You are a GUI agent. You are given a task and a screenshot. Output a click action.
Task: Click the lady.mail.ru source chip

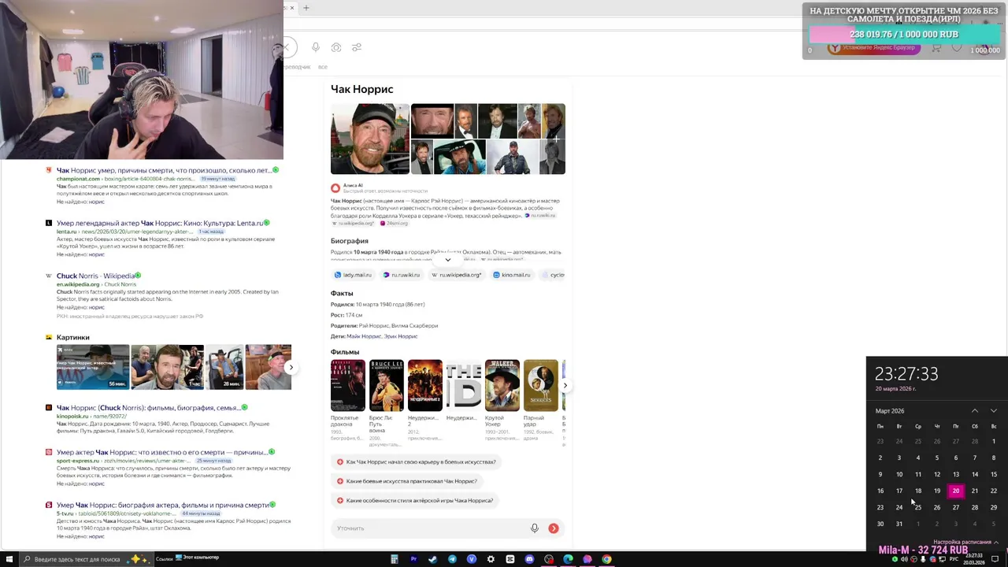(353, 275)
